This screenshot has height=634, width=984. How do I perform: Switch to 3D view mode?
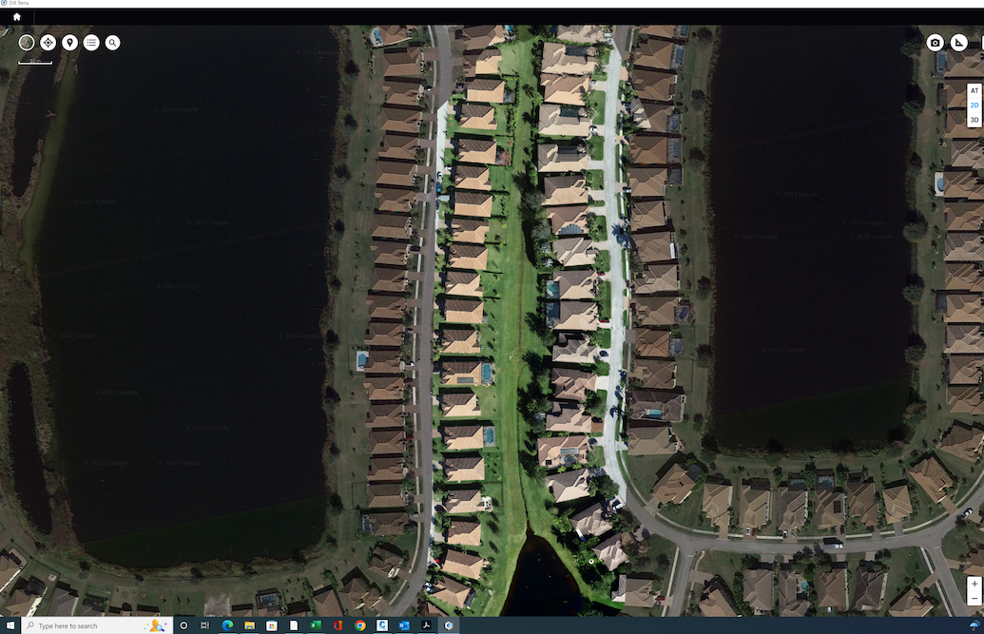coord(974,119)
